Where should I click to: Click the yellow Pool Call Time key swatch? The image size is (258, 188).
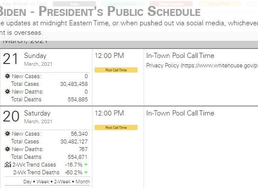click(x=218, y=4)
